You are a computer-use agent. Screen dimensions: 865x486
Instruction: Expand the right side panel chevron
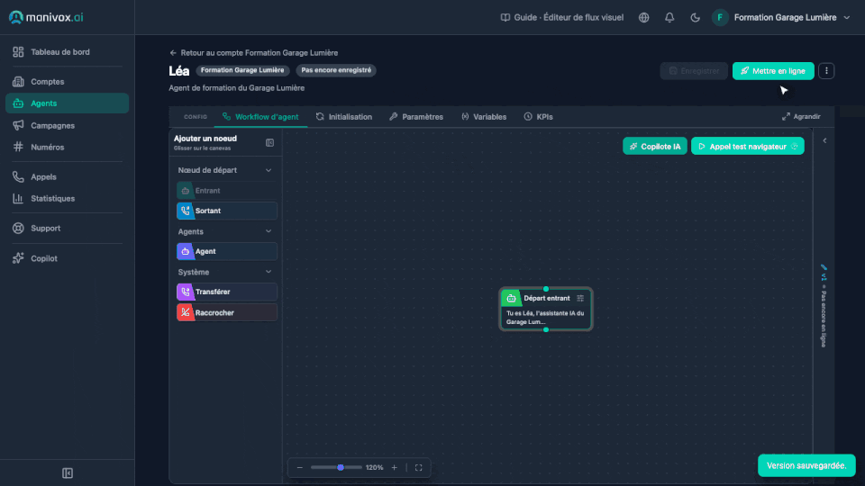click(x=824, y=140)
